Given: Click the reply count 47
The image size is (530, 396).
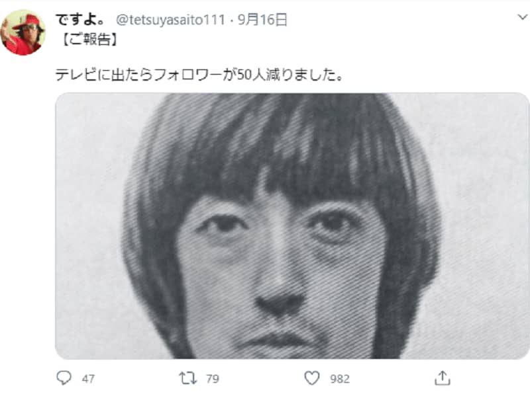Looking at the screenshot, I should click(88, 379).
